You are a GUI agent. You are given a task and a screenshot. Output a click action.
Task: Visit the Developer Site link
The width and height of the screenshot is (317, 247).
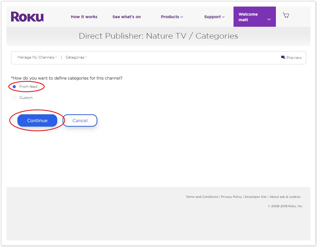[256, 197]
